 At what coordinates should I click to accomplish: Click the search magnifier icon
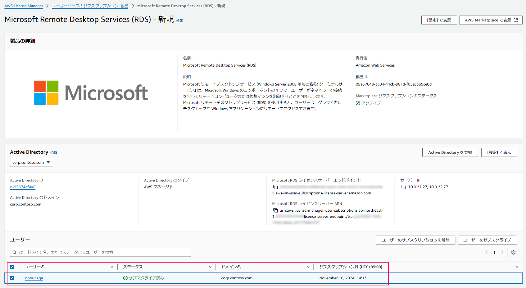(15, 252)
